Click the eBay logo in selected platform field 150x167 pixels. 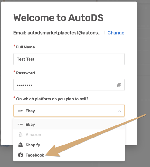20,111
